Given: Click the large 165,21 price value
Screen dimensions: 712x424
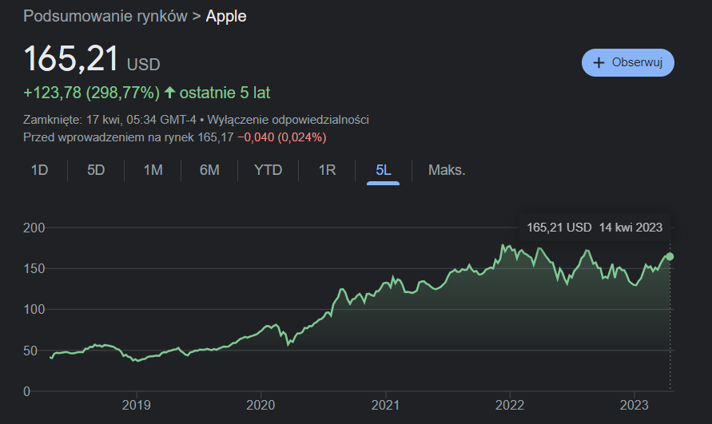Looking at the screenshot, I should point(71,60).
